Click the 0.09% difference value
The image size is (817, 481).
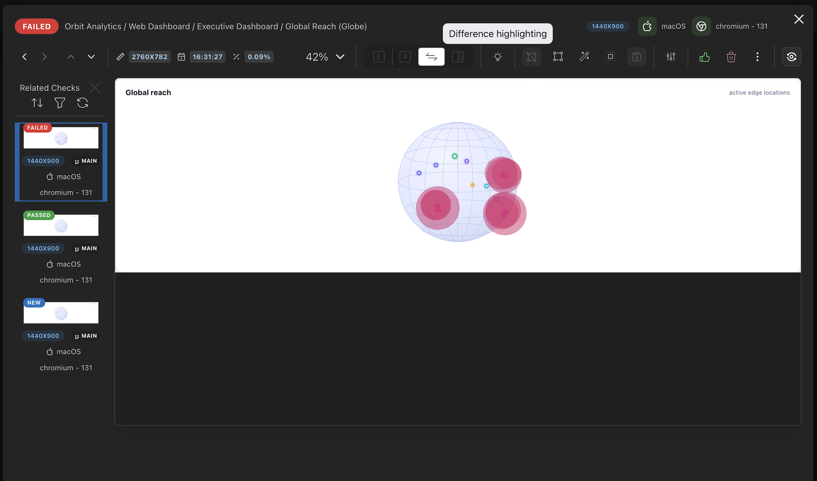tap(259, 57)
